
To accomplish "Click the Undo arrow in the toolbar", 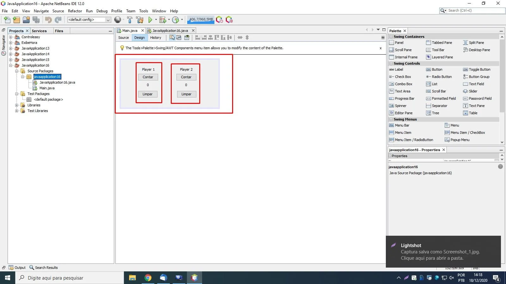I will tap(48, 20).
